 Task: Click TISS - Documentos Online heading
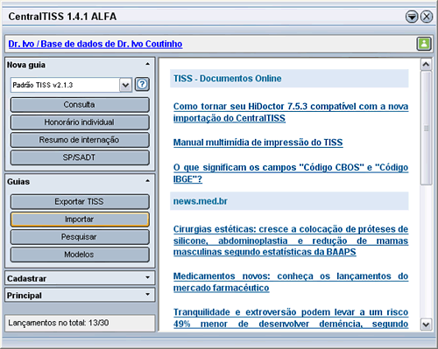click(x=227, y=79)
